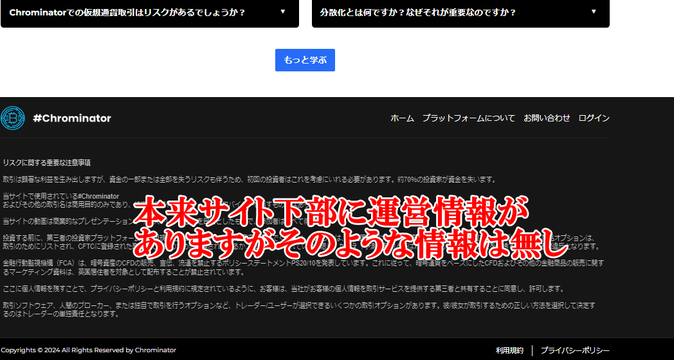This screenshot has height=360, width=674.
Task: Open the 利用規約 link
Action: tap(509, 350)
